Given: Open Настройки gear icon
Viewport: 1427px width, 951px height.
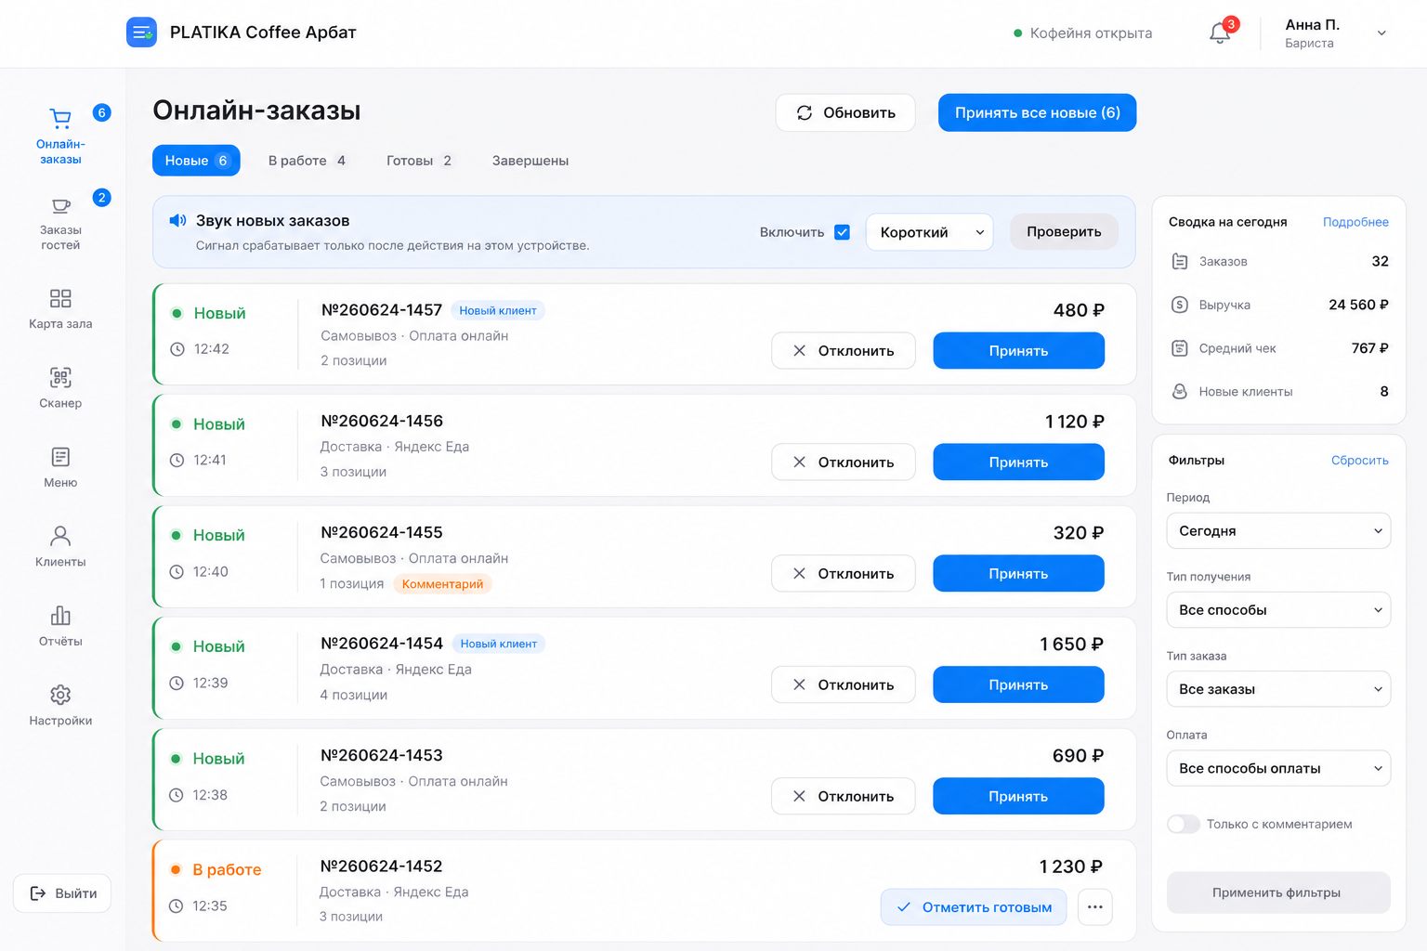Looking at the screenshot, I should point(60,695).
